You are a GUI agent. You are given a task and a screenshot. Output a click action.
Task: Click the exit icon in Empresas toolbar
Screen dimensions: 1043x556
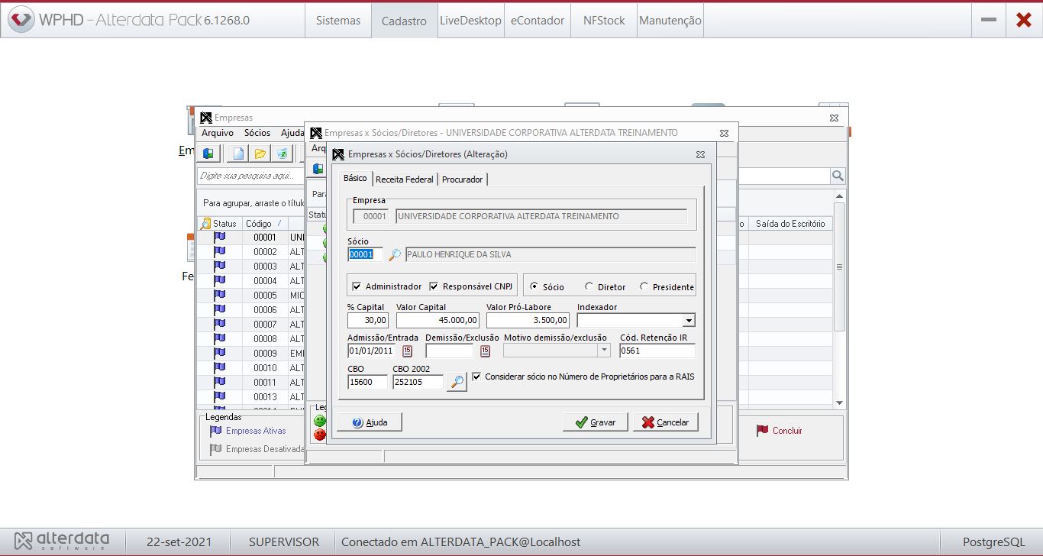[208, 154]
